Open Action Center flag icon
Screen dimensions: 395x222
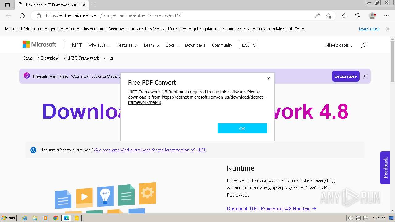(x=366, y=218)
